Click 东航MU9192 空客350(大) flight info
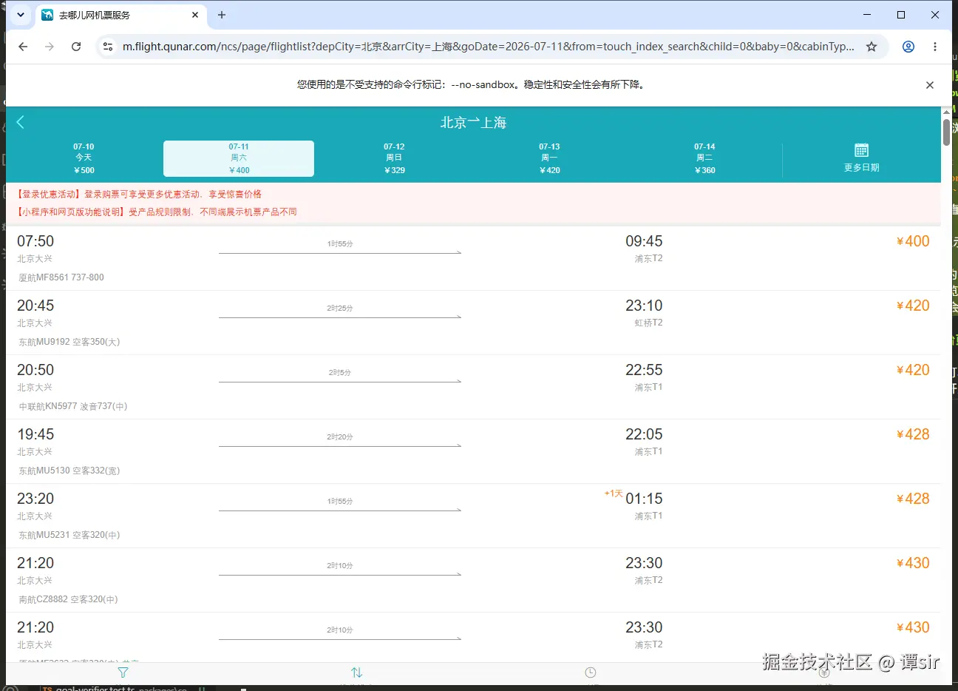This screenshot has height=691, width=958. (69, 342)
